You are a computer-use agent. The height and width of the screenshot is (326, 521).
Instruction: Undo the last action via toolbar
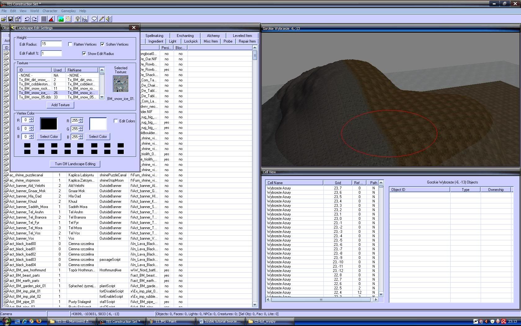[x=27, y=19]
